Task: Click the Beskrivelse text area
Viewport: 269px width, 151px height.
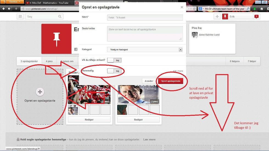Action: point(145,34)
